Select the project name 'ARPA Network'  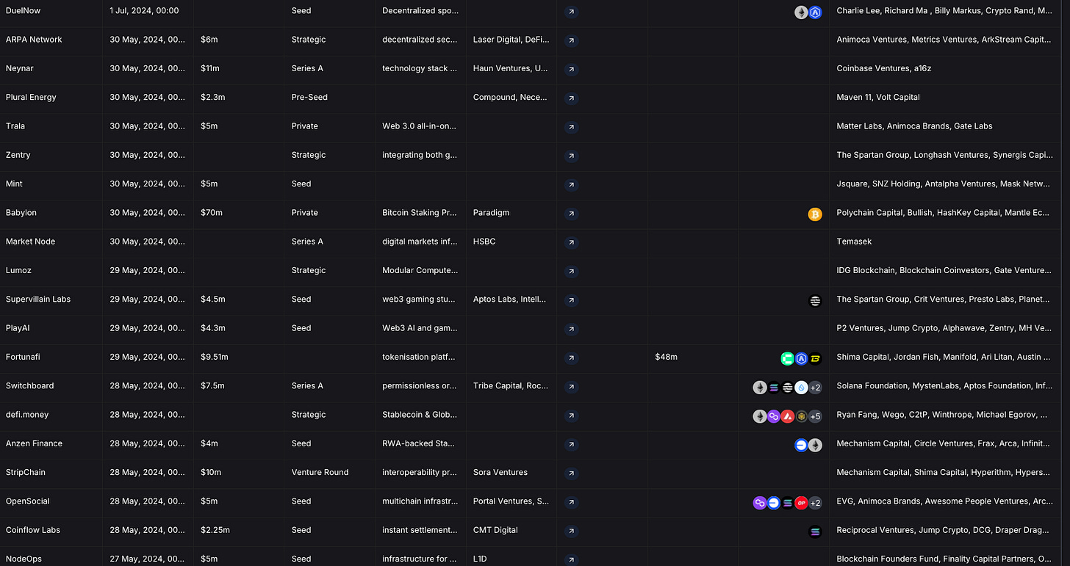tap(34, 40)
